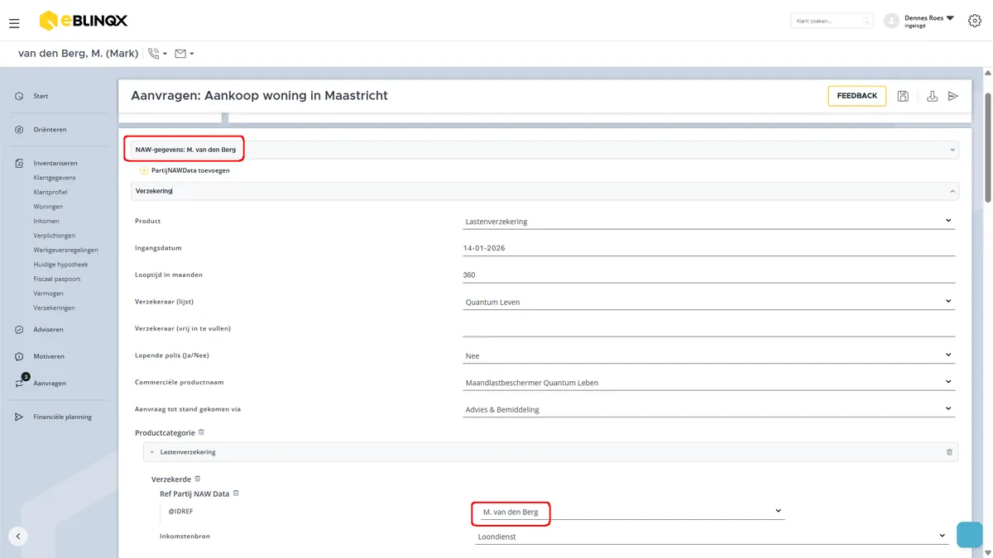Click the download icon in the header
Screen dimensions: 993x558
pyautogui.click(x=932, y=96)
